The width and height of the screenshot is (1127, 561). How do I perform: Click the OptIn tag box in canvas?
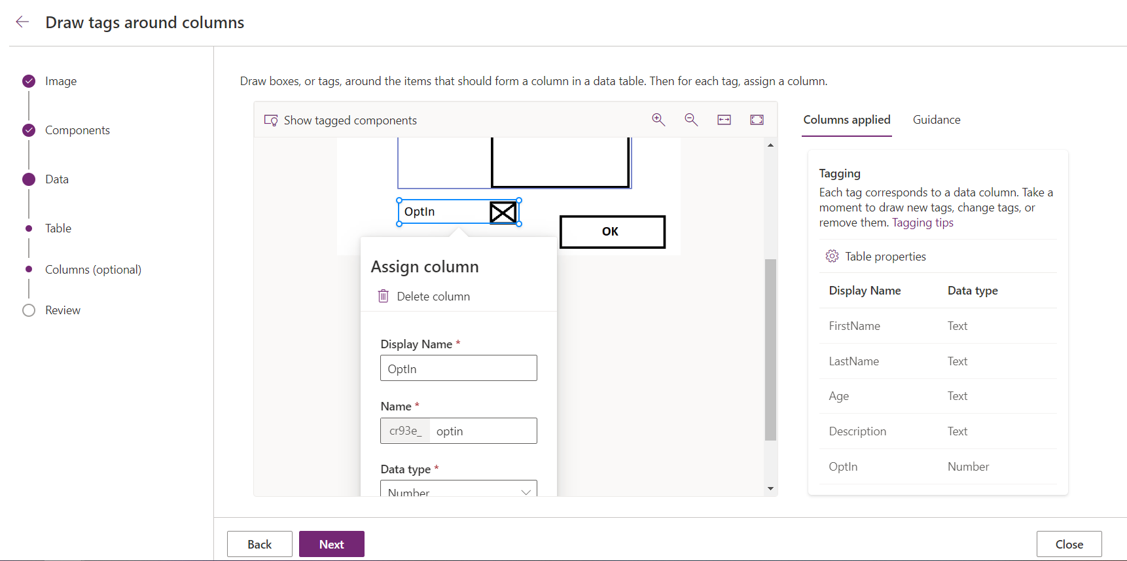click(459, 211)
